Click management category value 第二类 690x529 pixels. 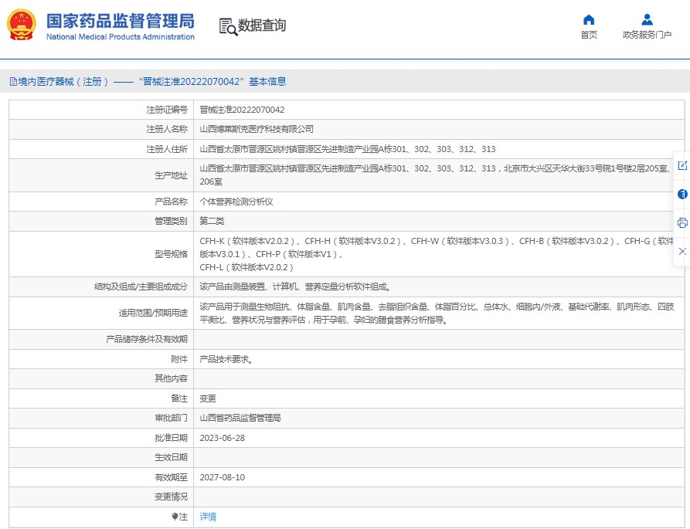click(212, 221)
